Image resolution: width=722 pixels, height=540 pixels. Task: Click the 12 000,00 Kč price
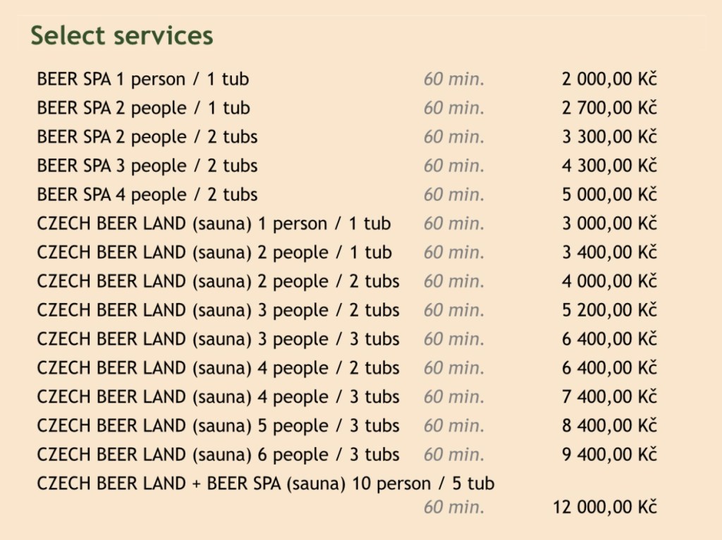(x=604, y=508)
